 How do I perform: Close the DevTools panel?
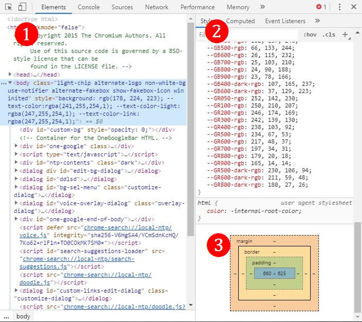pos(354,7)
